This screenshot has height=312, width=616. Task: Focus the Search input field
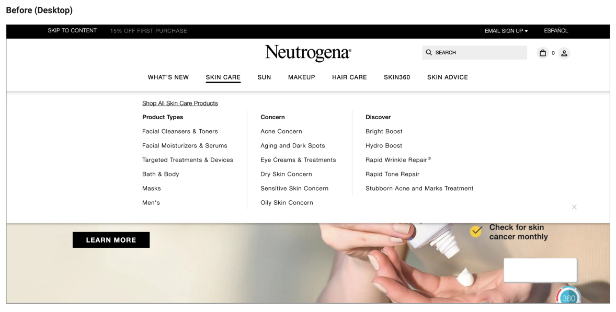coord(475,53)
